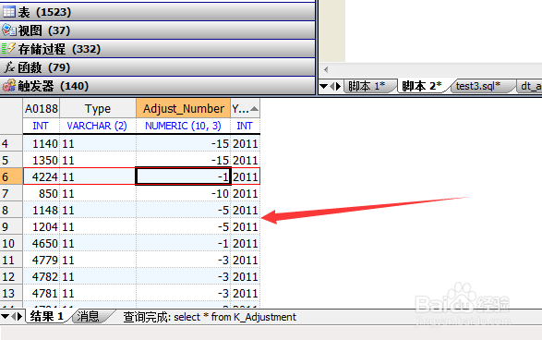Click the triggers icon next to 触发器

coord(8,86)
